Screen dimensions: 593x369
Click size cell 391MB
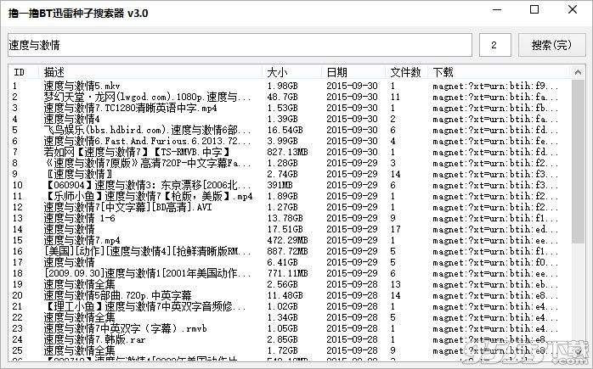tap(280, 185)
